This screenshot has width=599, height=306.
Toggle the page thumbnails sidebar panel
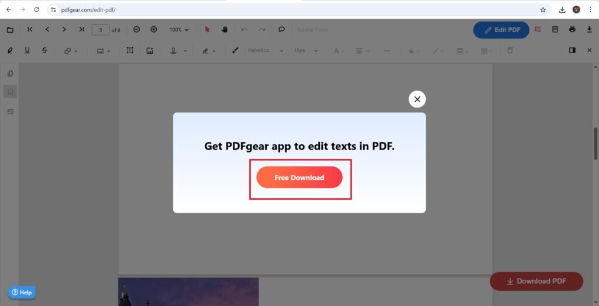(x=10, y=74)
